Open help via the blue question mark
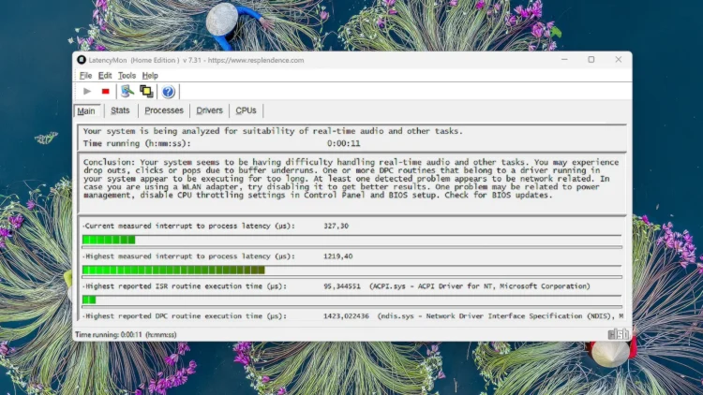Viewport: 703px width, 395px height. 169,92
